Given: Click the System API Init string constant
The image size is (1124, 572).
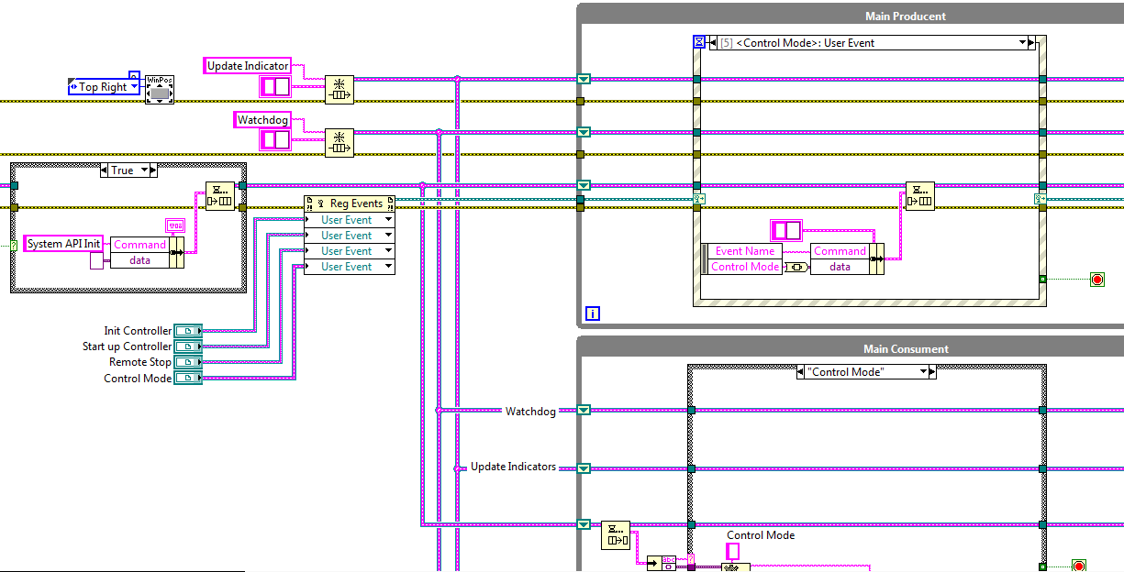Looking at the screenshot, I should [x=63, y=244].
